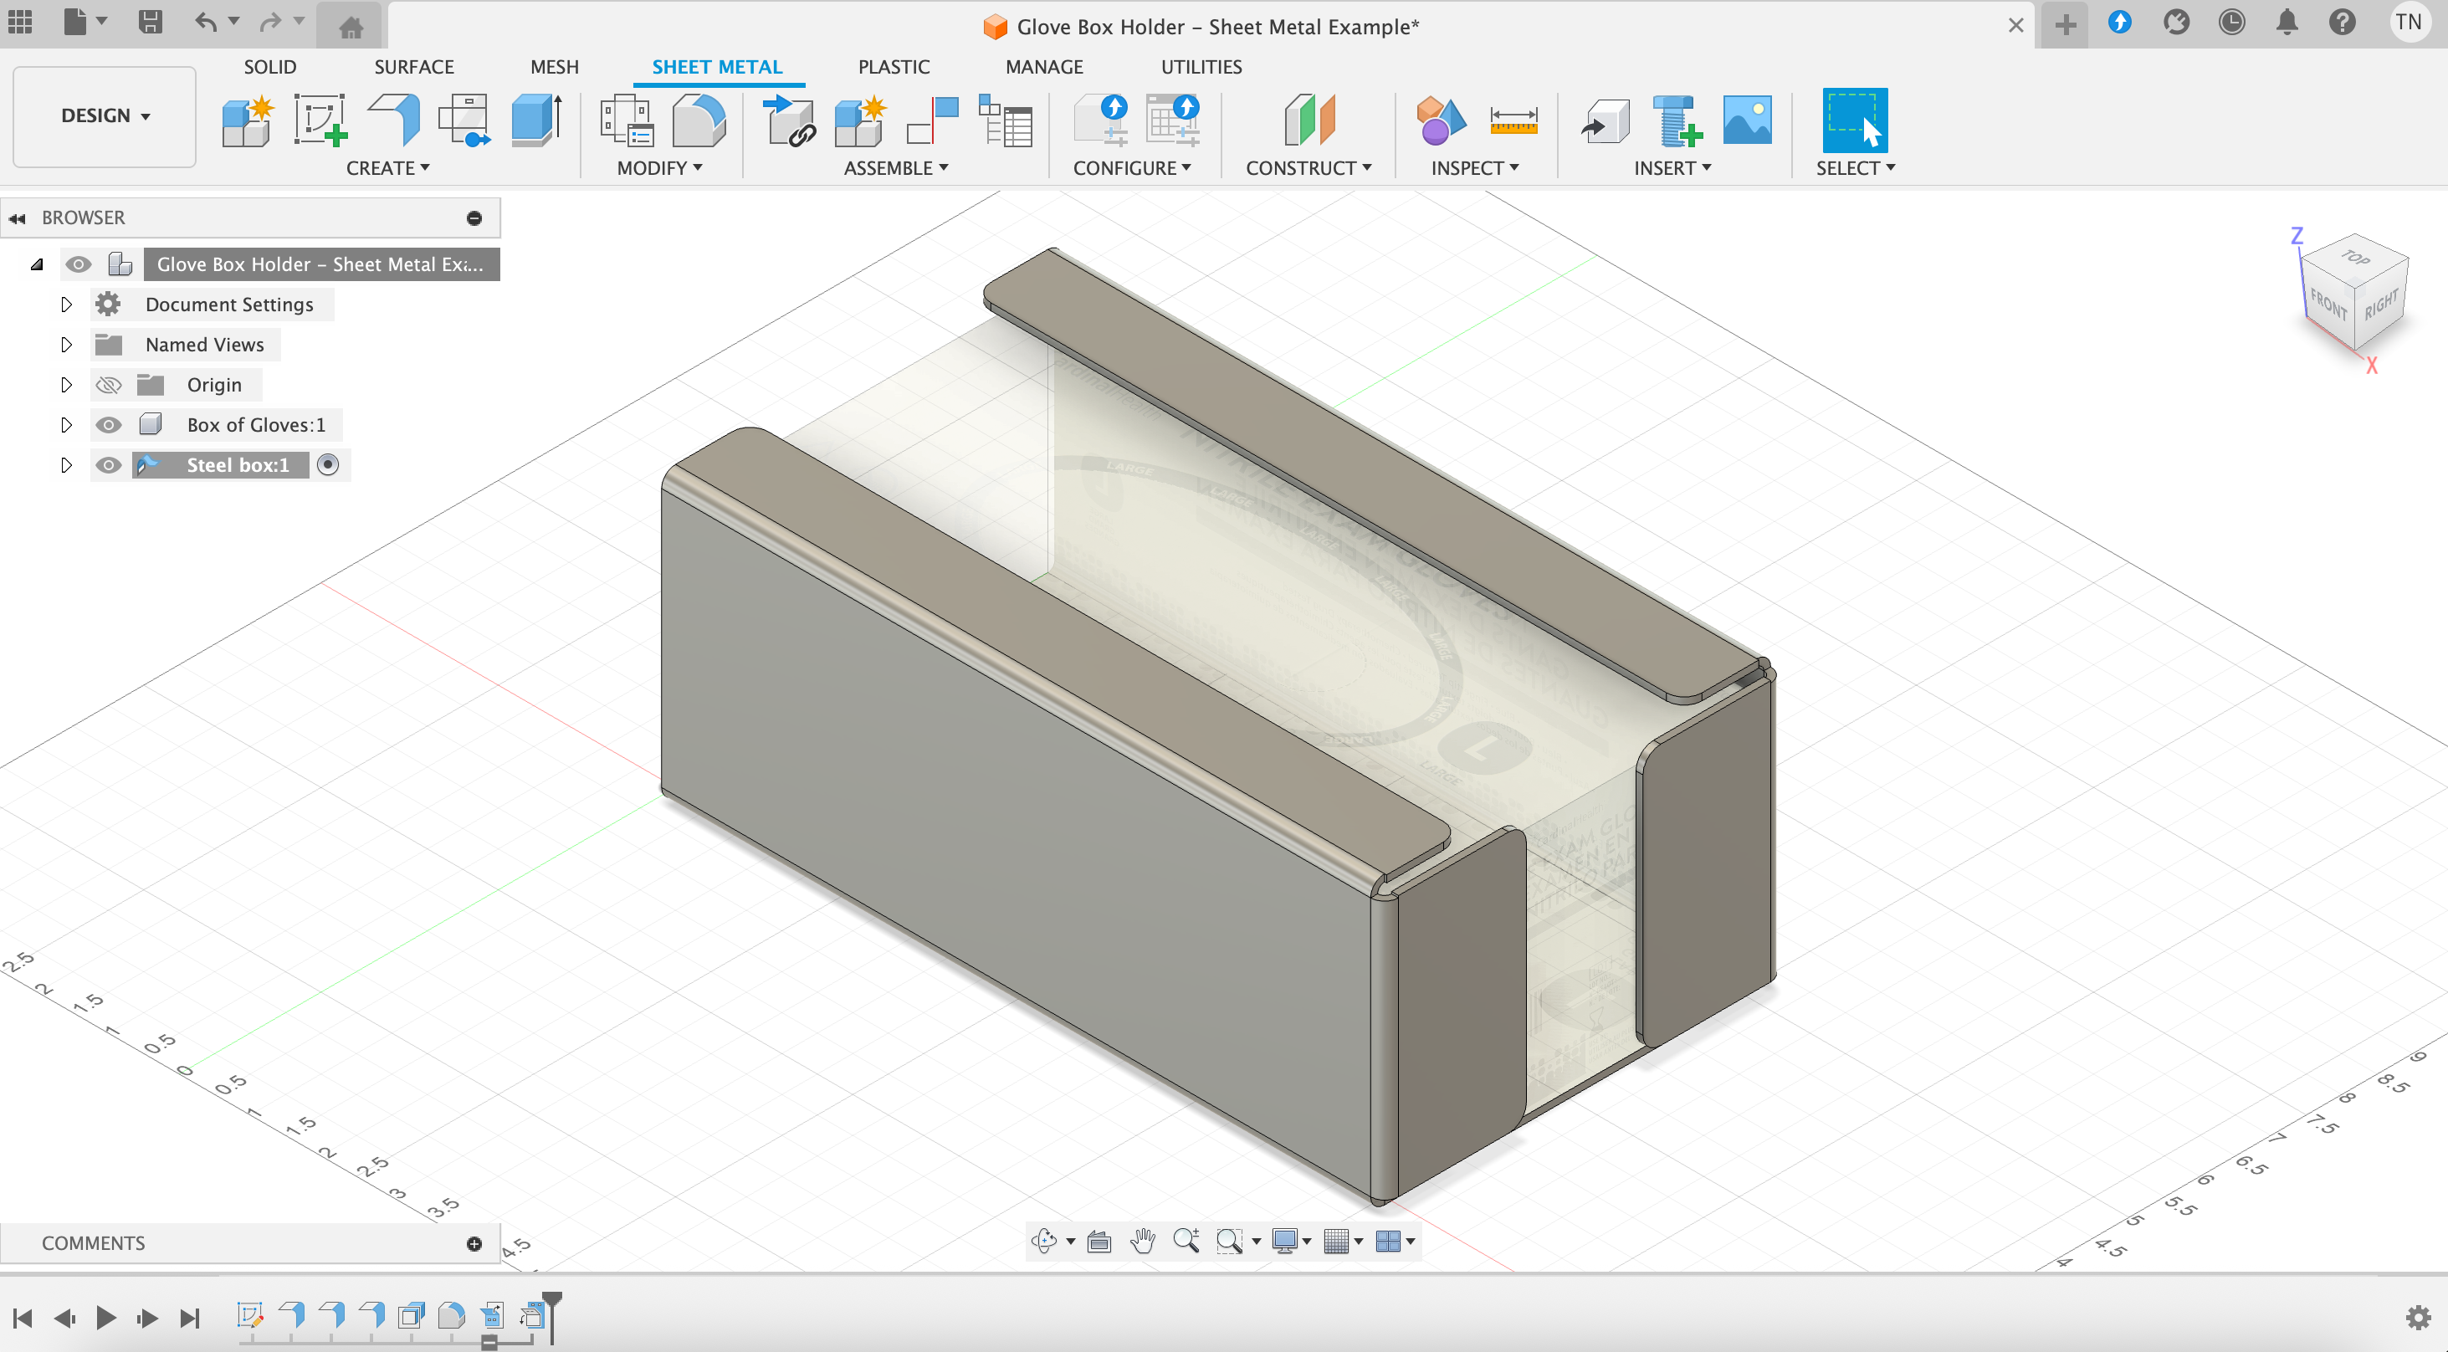Toggle Steel box:1 activate radio button
The image size is (2448, 1352).
coord(328,464)
